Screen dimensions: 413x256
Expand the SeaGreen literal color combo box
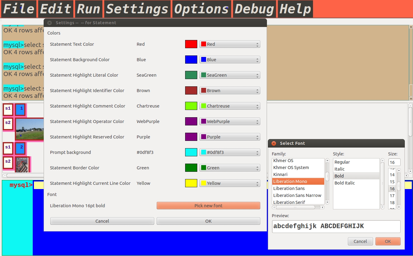[230, 75]
